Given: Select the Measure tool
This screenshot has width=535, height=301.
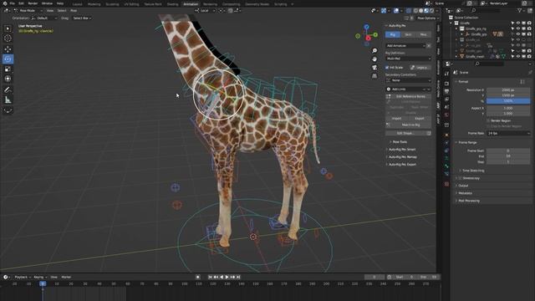Looking at the screenshot, I should coord(8,99).
